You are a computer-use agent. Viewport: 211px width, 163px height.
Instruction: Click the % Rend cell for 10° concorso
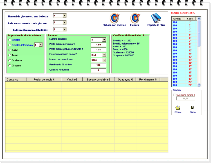179,50
